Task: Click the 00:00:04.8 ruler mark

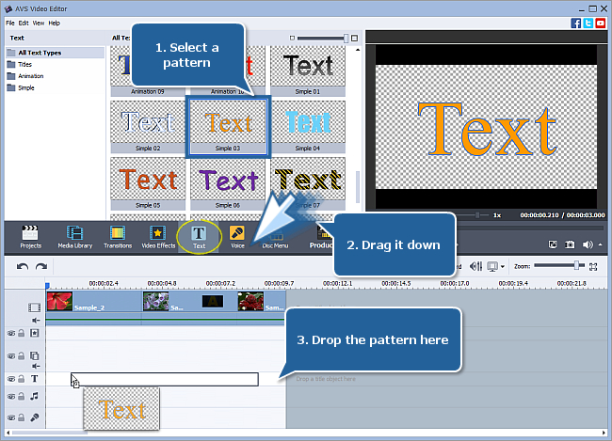Action: tap(162, 283)
